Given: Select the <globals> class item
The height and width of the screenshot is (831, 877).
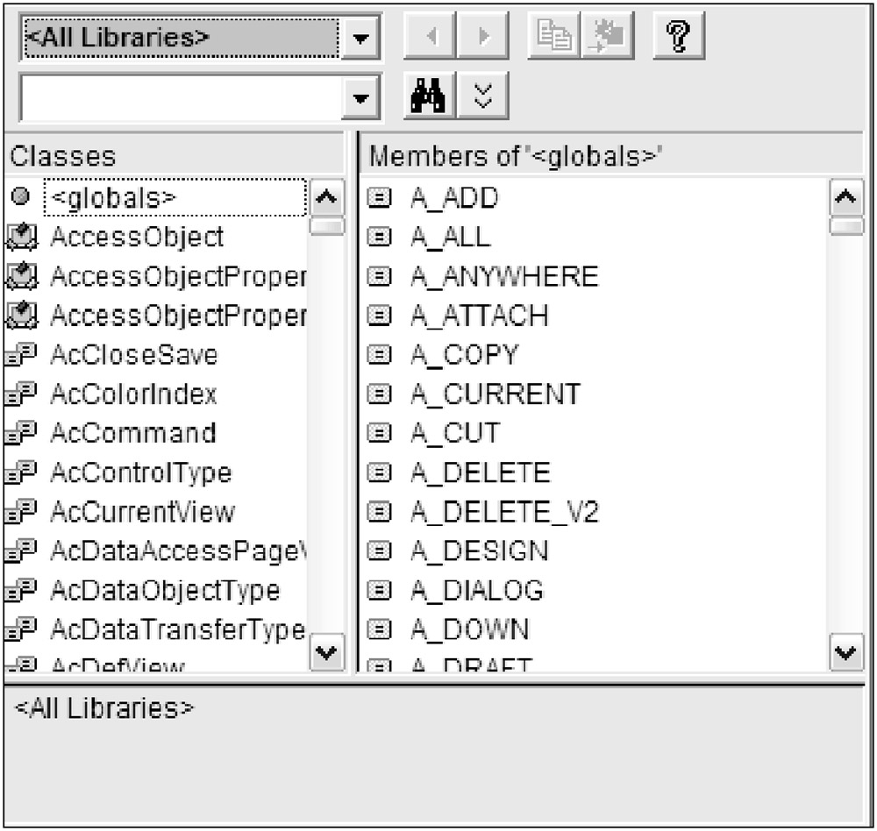Looking at the screenshot, I should 174,199.
